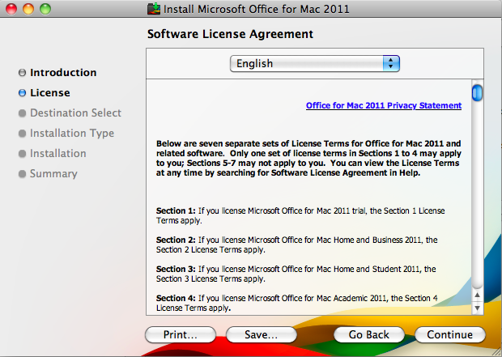Open Office for Mac 2011 Privacy Statement link

coord(384,105)
